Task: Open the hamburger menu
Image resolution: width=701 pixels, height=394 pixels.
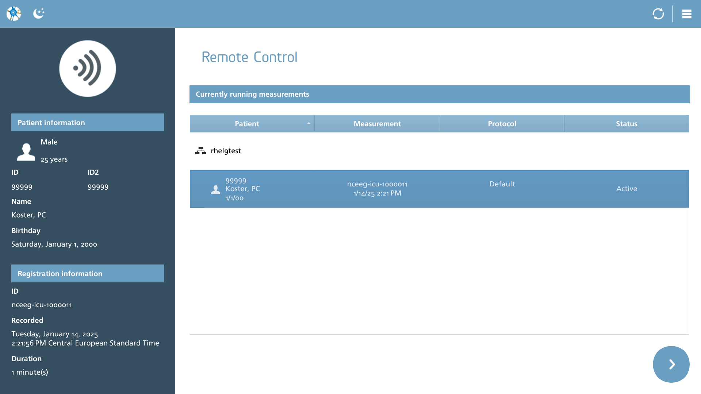Action: 687,14
